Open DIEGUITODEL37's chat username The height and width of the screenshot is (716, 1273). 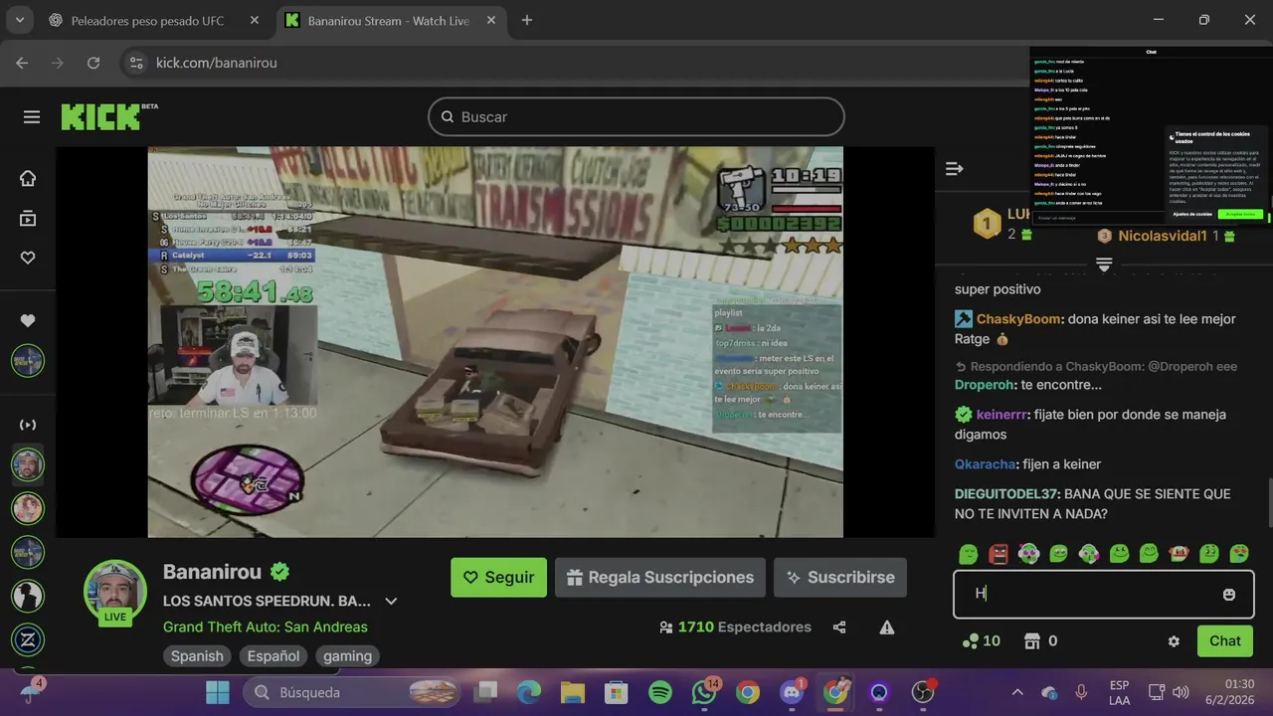click(1007, 494)
